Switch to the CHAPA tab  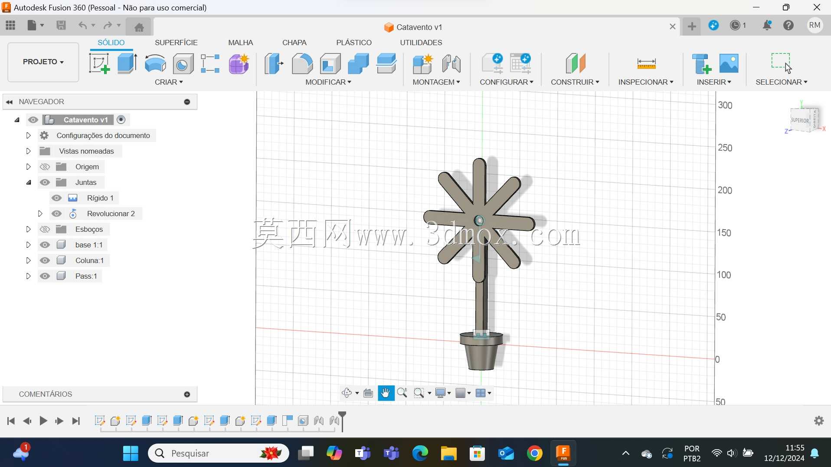pos(294,43)
